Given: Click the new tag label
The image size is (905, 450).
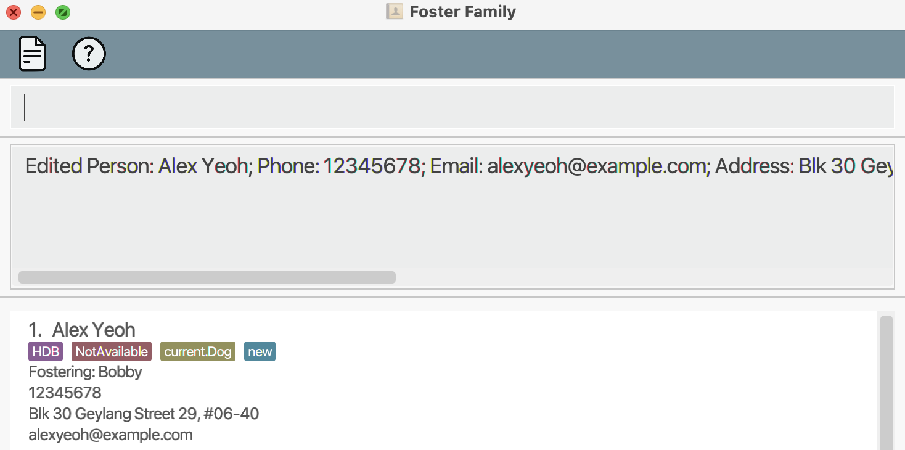Looking at the screenshot, I should coord(260,351).
